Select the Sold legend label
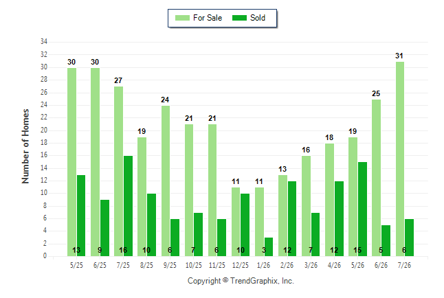The image size is (444, 298). tap(258, 18)
